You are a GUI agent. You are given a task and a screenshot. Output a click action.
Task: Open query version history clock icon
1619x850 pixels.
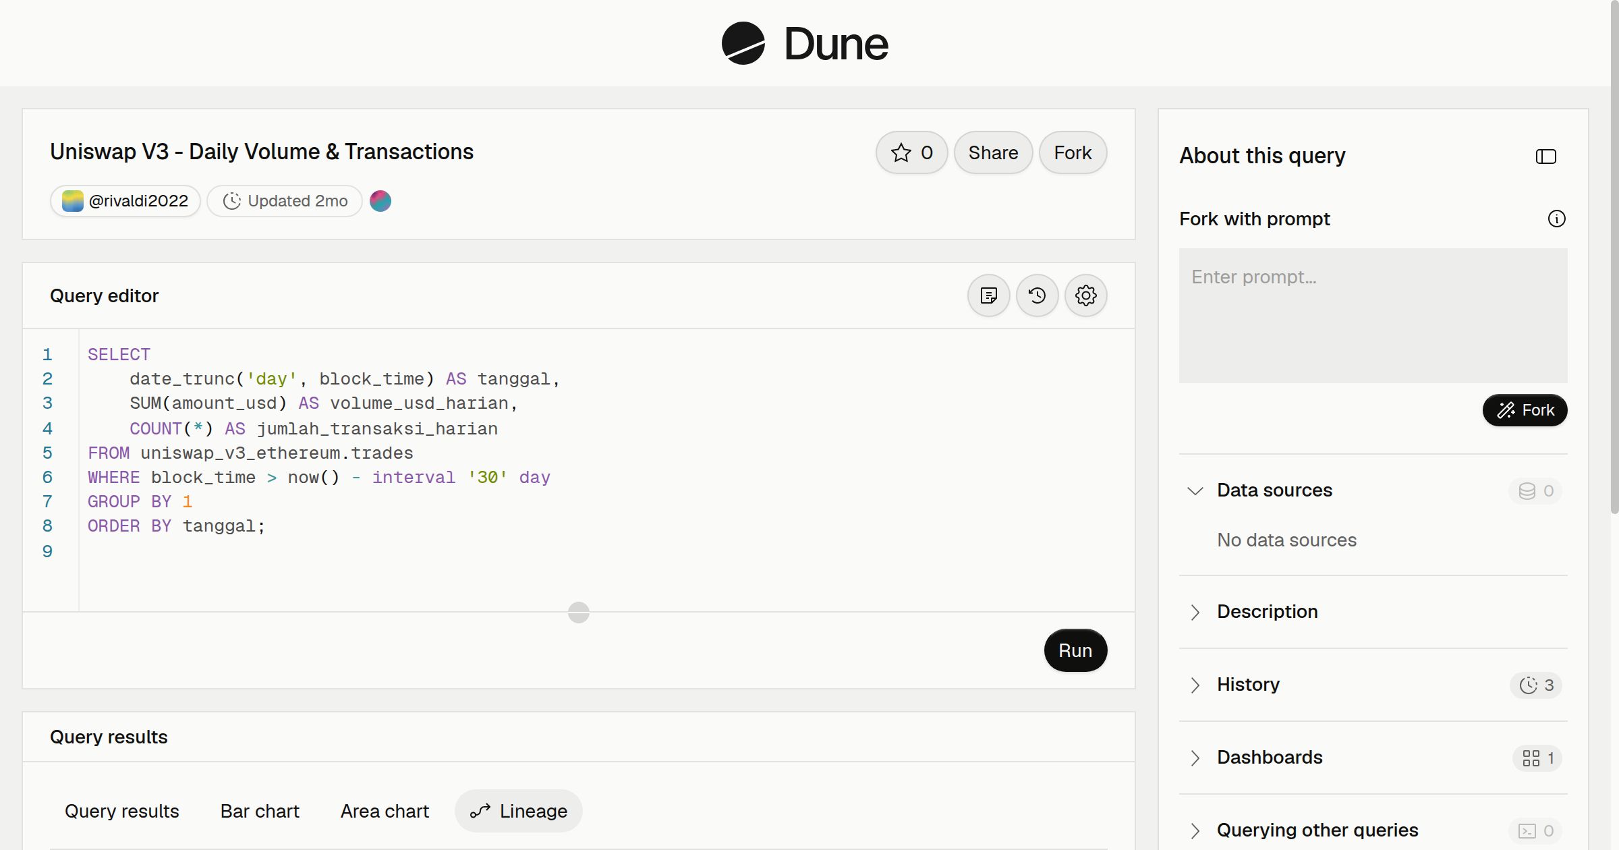1037,295
